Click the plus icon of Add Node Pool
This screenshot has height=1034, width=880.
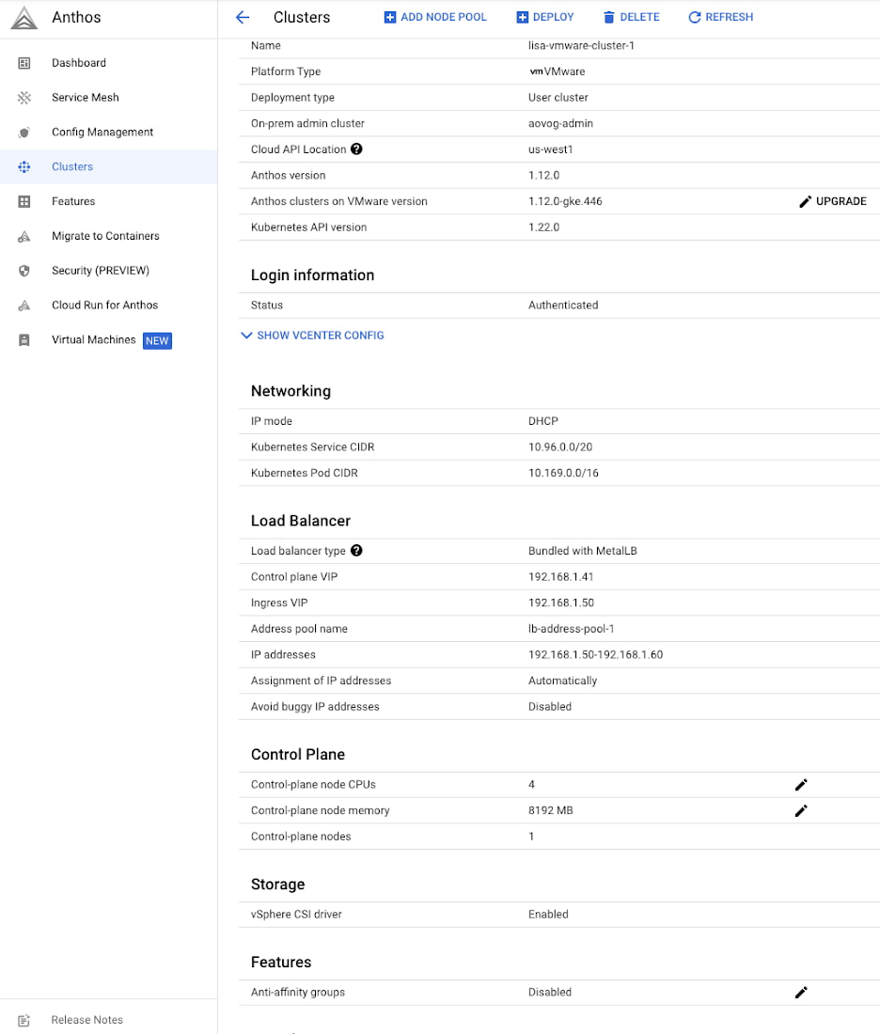390,17
